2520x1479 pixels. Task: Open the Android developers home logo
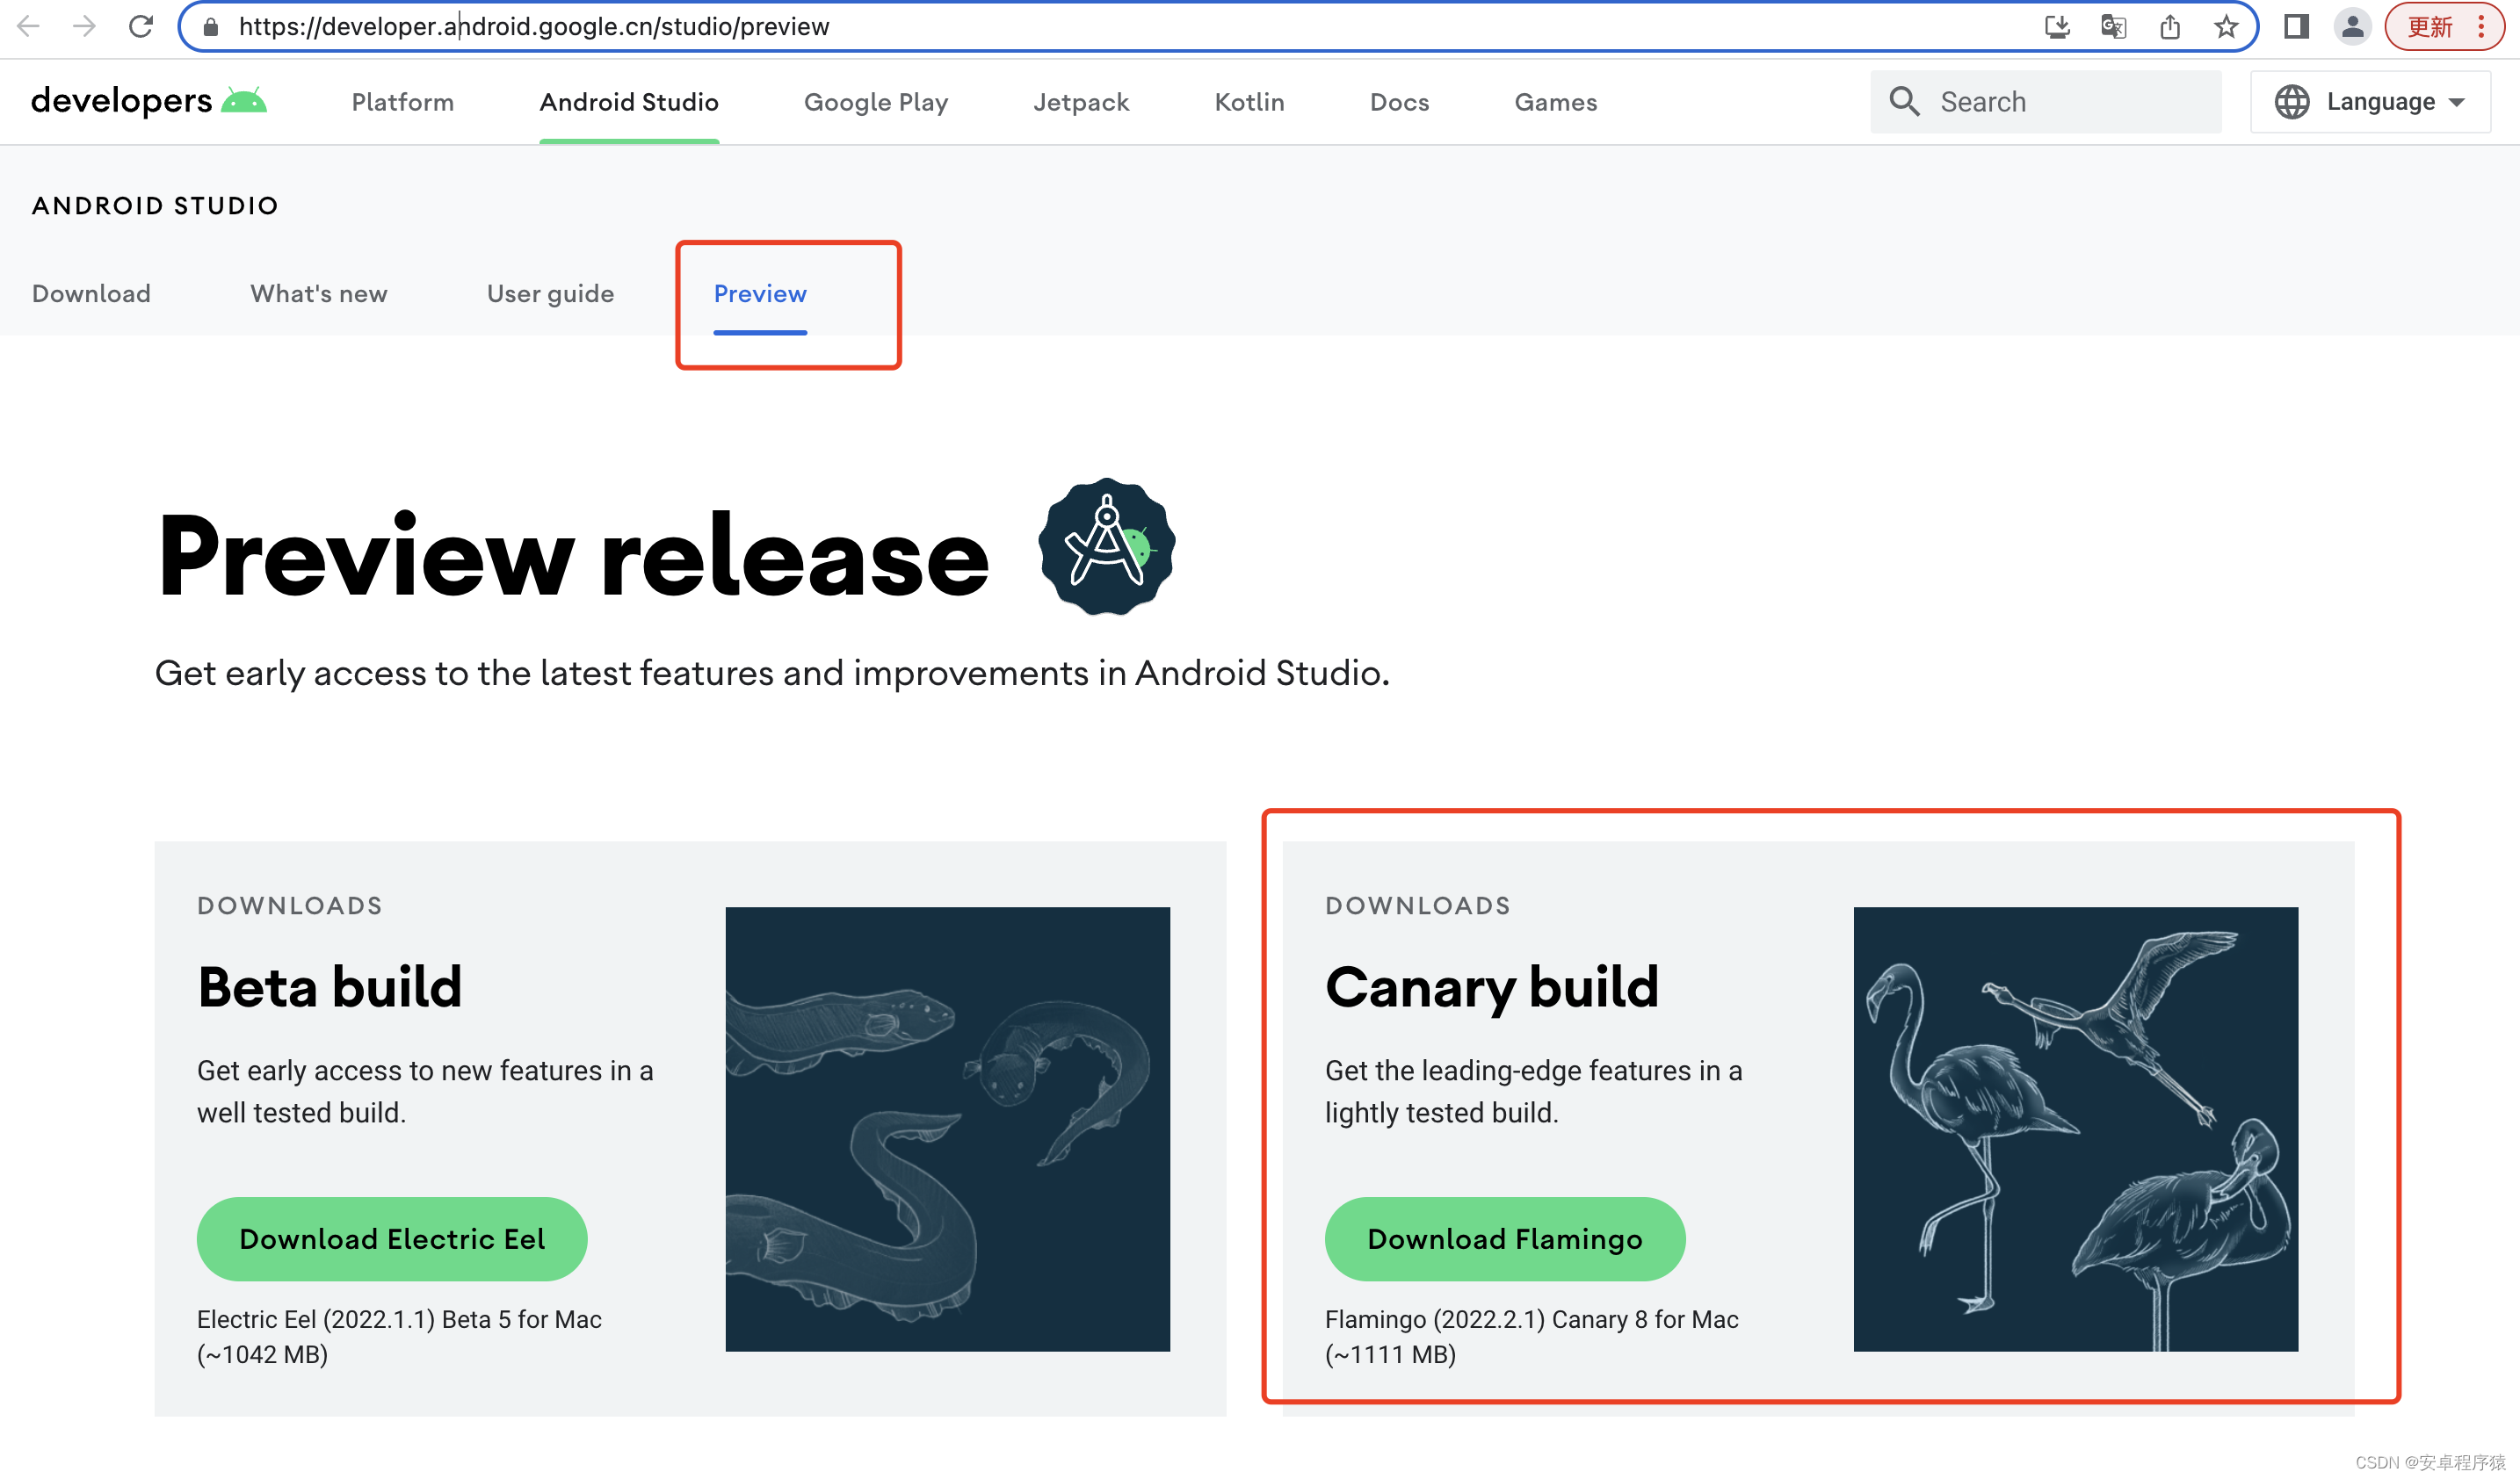[149, 102]
